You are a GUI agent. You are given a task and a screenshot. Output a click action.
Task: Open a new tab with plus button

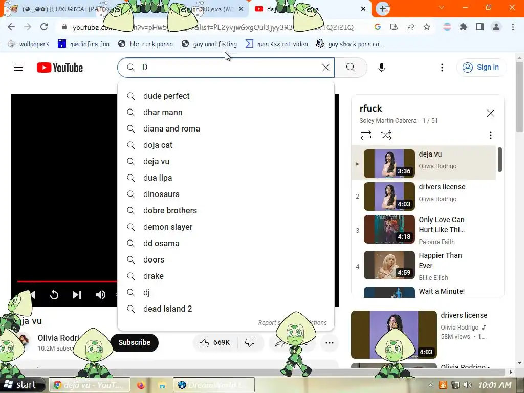coord(383,9)
